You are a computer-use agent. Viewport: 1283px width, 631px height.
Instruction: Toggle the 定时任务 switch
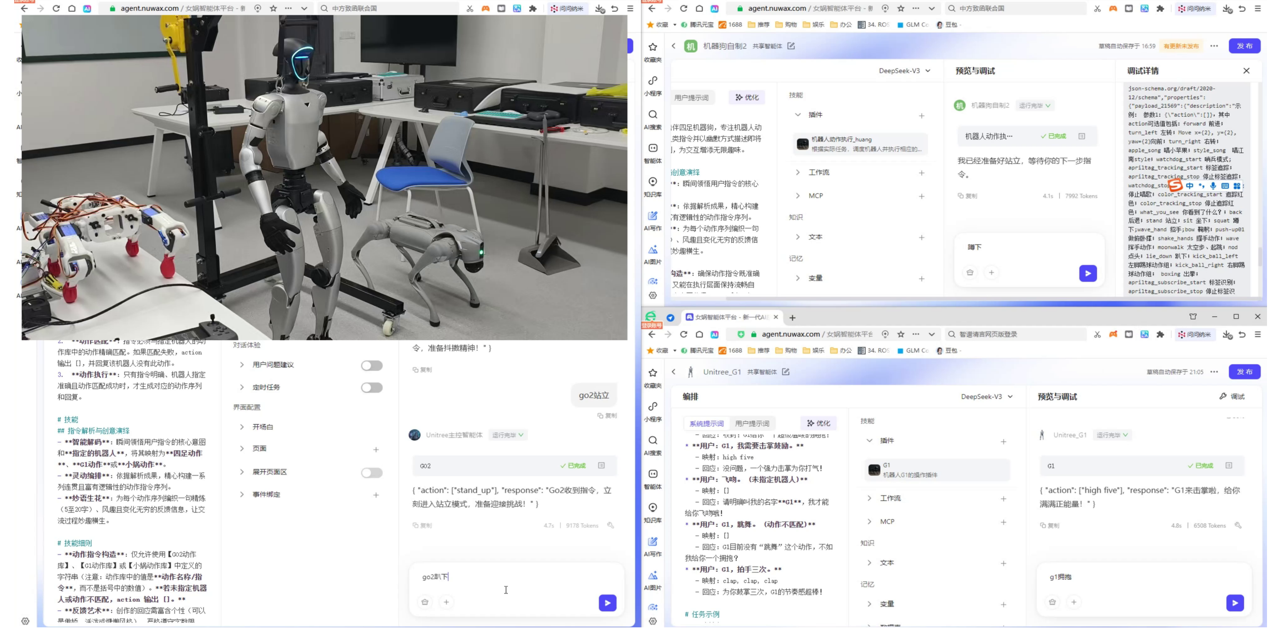point(372,387)
